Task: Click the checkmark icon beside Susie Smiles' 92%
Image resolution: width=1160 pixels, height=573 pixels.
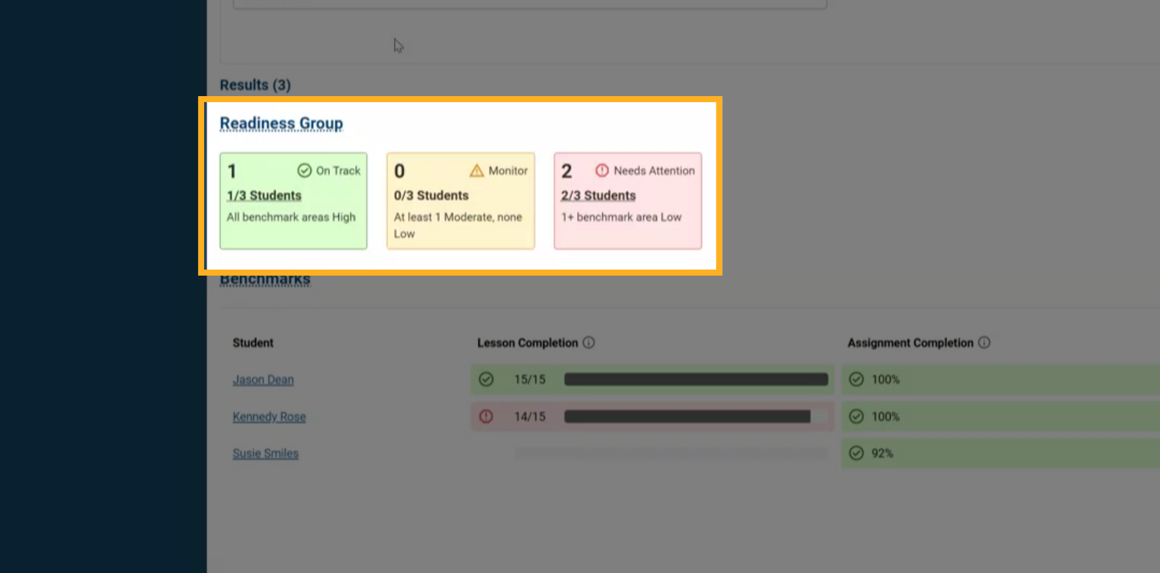Action: pos(856,453)
